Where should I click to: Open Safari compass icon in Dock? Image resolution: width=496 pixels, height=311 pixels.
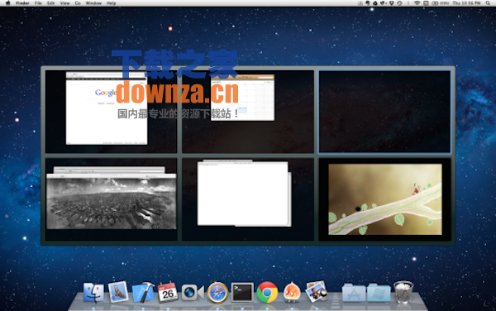pos(217,293)
